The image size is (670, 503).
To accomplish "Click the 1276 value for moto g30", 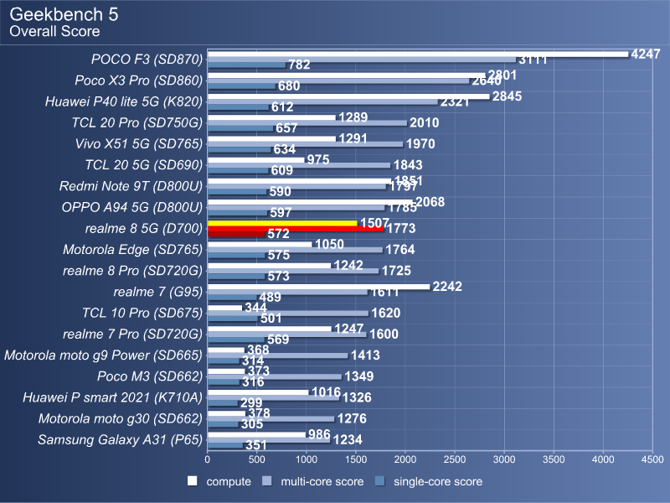I will point(352,418).
